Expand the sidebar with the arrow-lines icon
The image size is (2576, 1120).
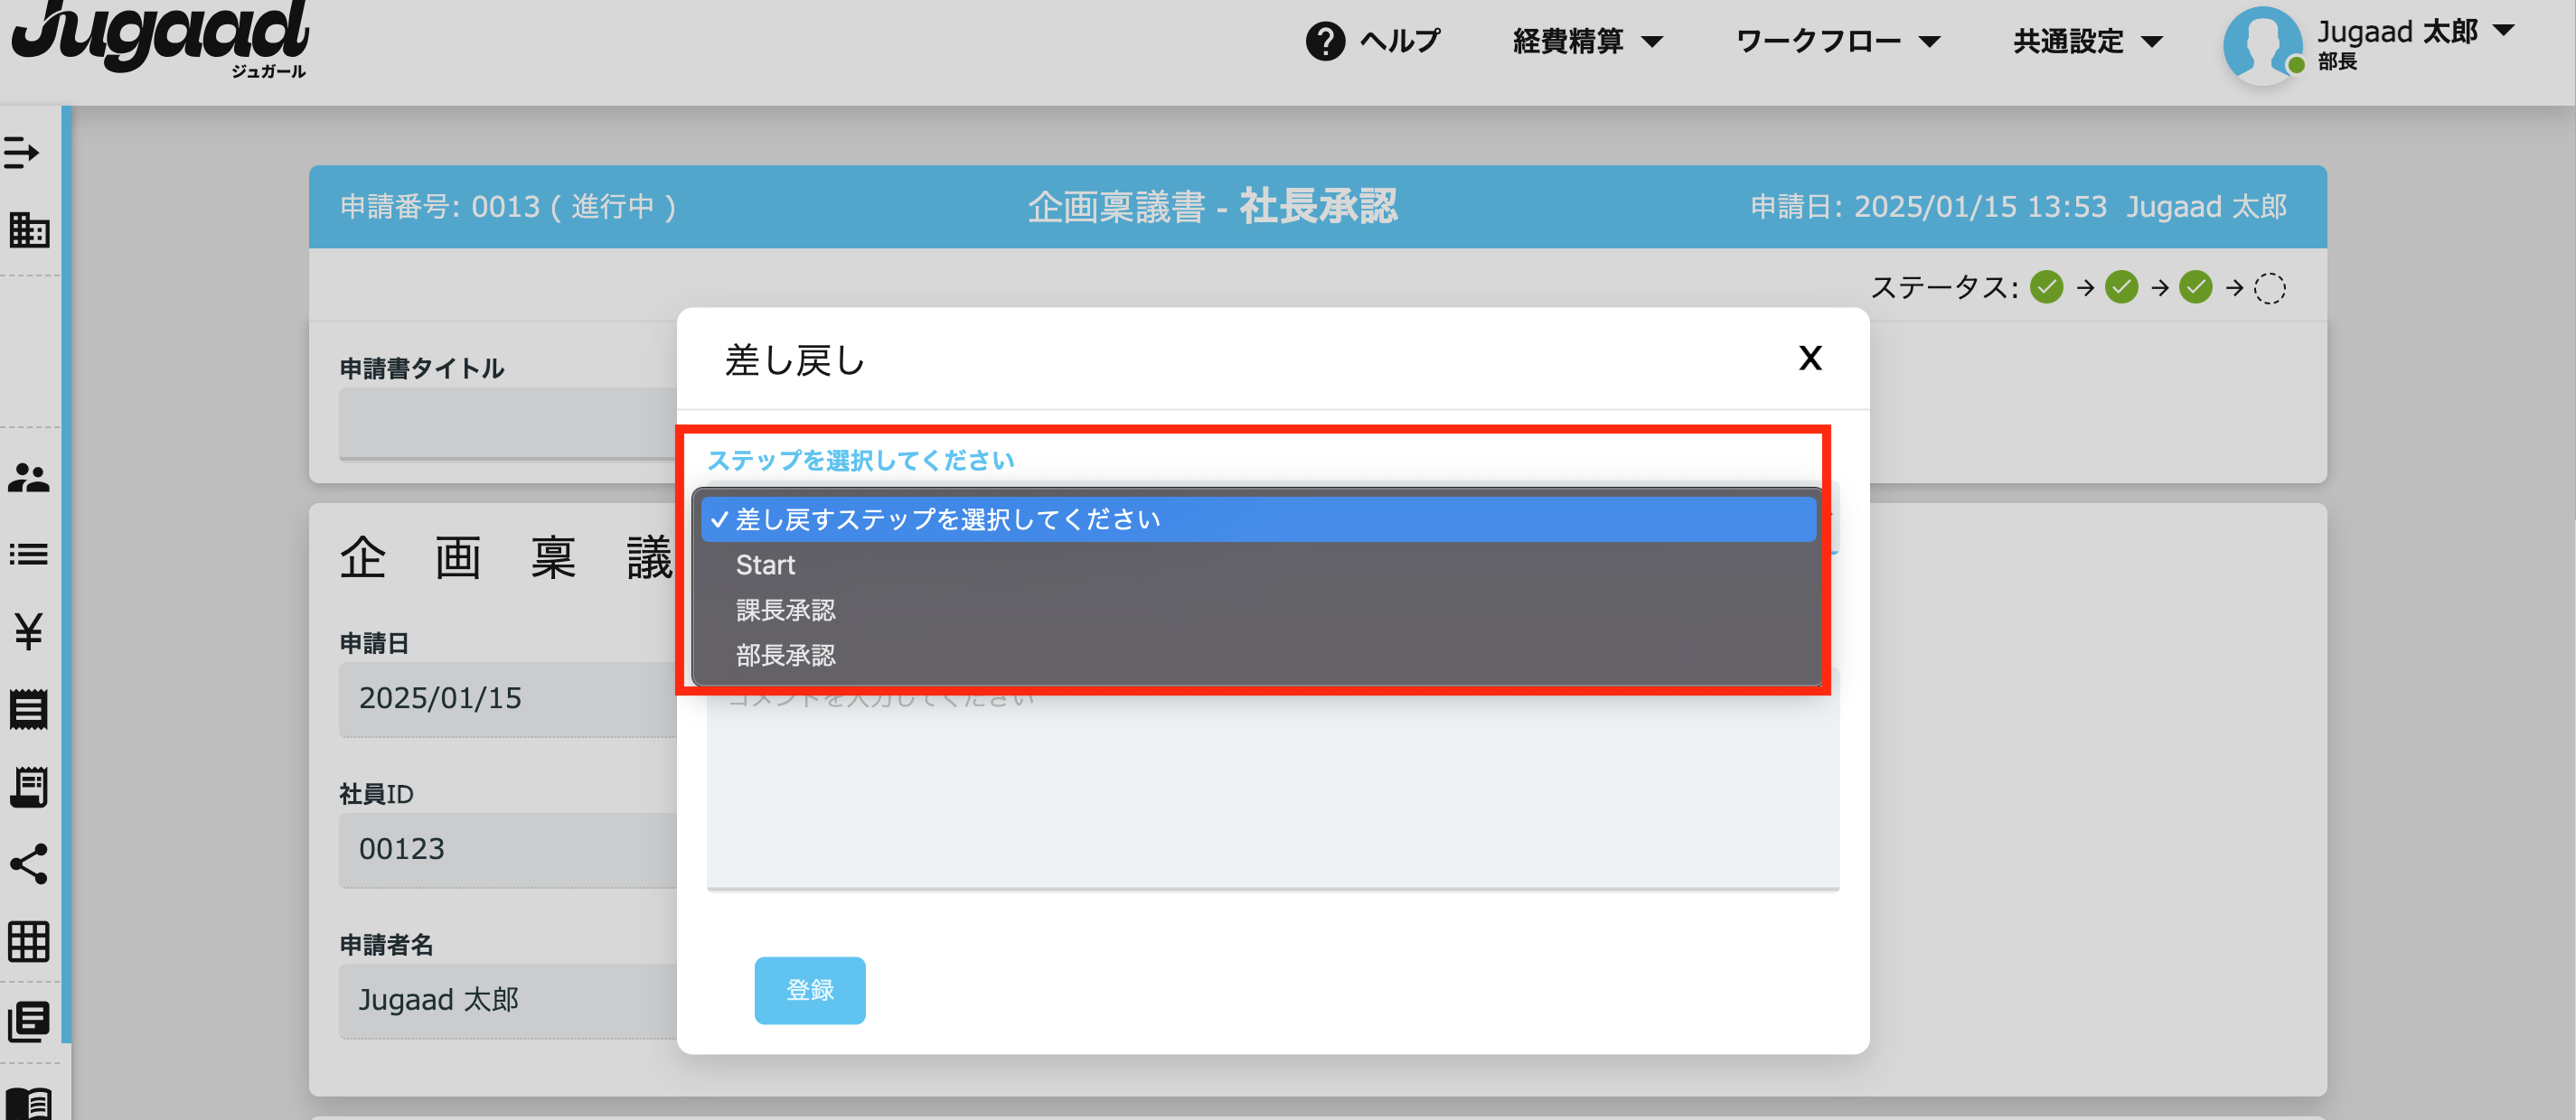(x=22, y=153)
